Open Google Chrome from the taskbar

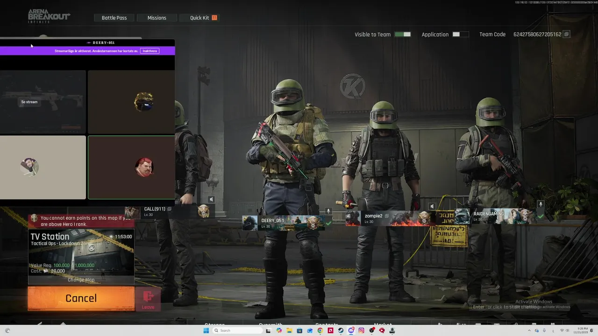tap(320, 330)
